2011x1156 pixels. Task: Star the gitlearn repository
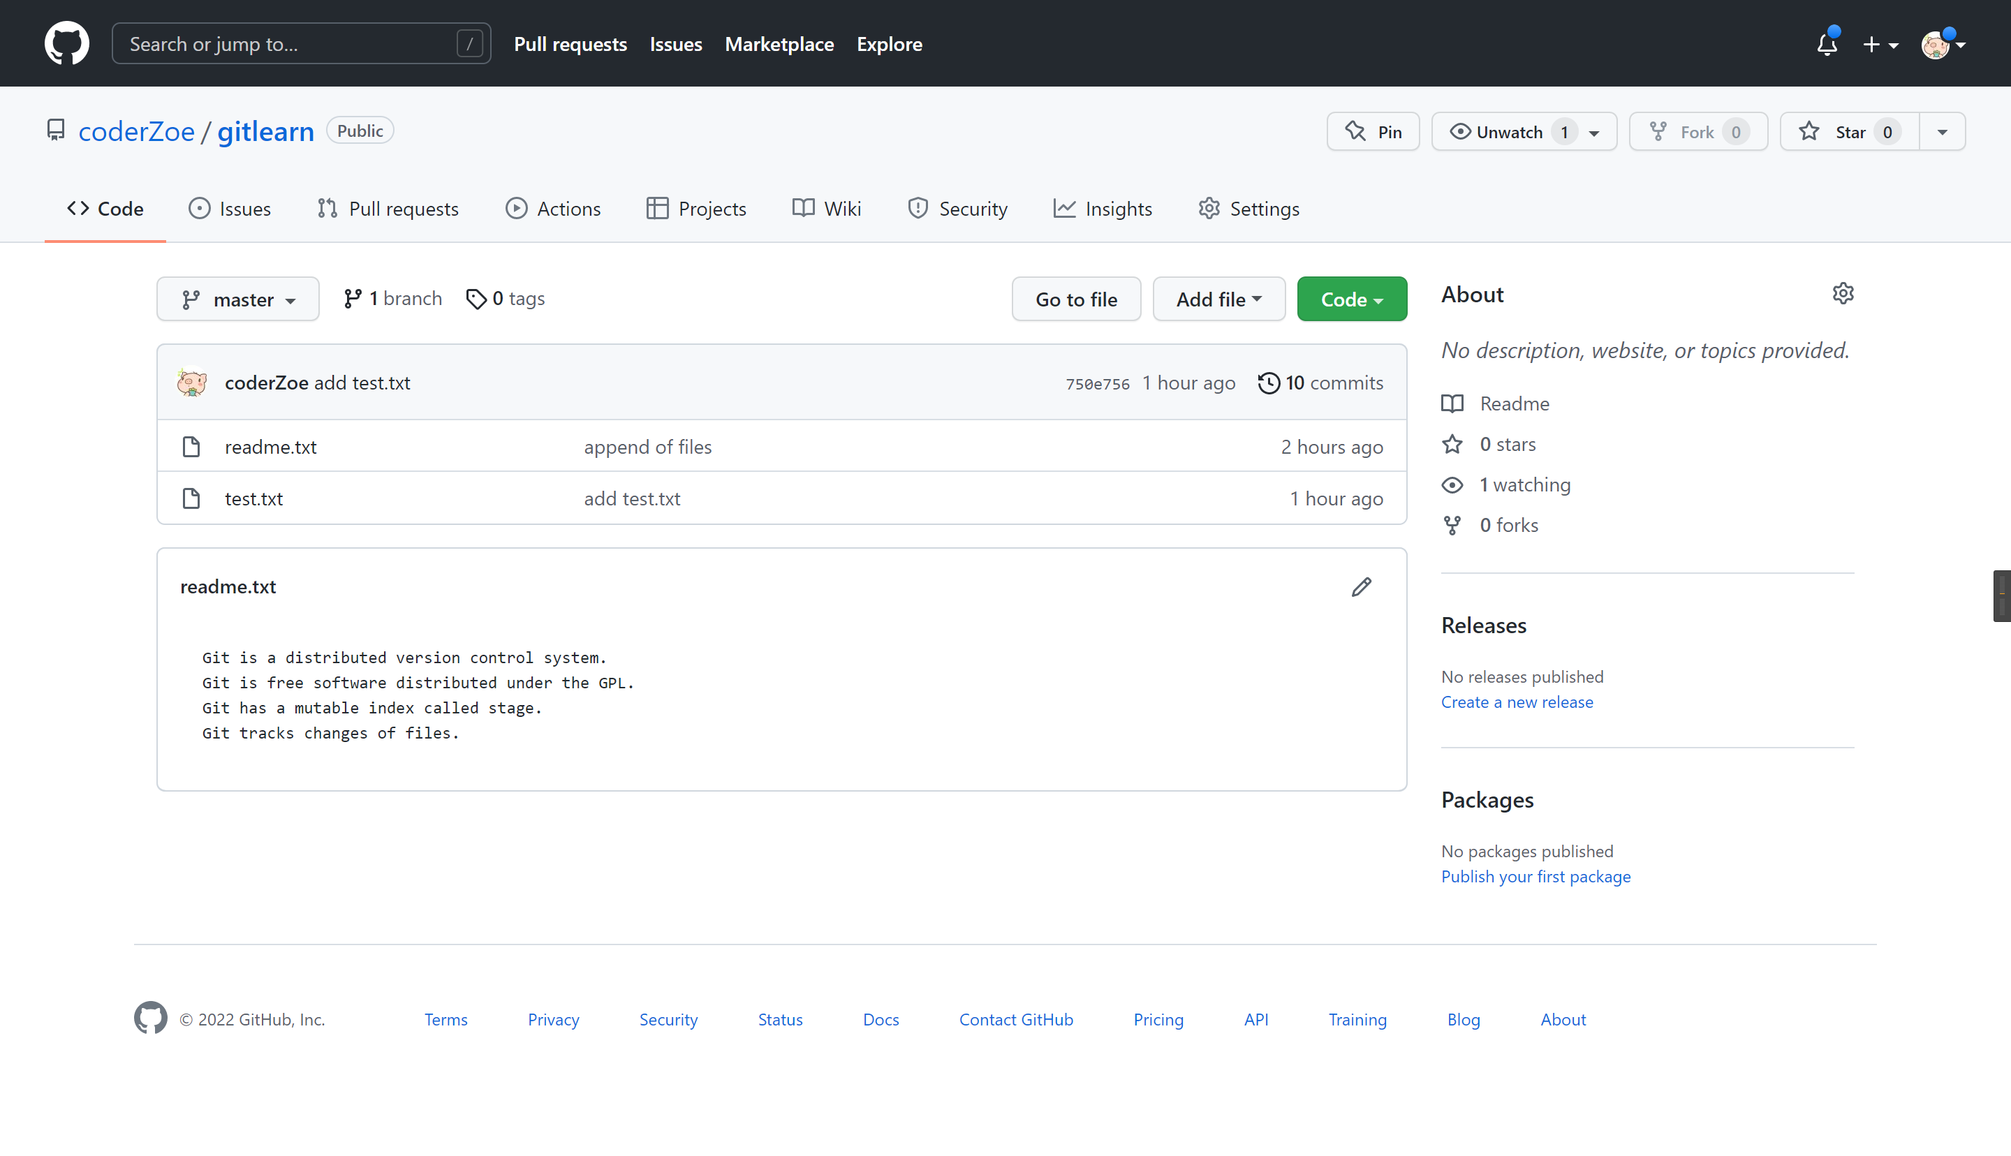click(x=1849, y=132)
